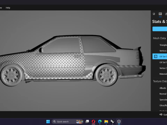Open Task View from the taskbar
This screenshot has width=167, height=125.
pos(87,122)
